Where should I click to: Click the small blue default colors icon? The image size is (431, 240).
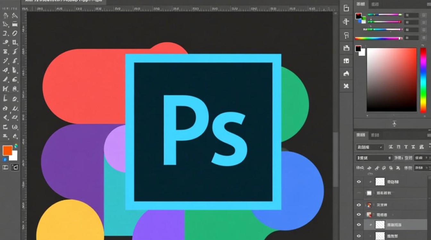[5, 159]
